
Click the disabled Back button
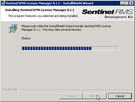tap(71, 96)
